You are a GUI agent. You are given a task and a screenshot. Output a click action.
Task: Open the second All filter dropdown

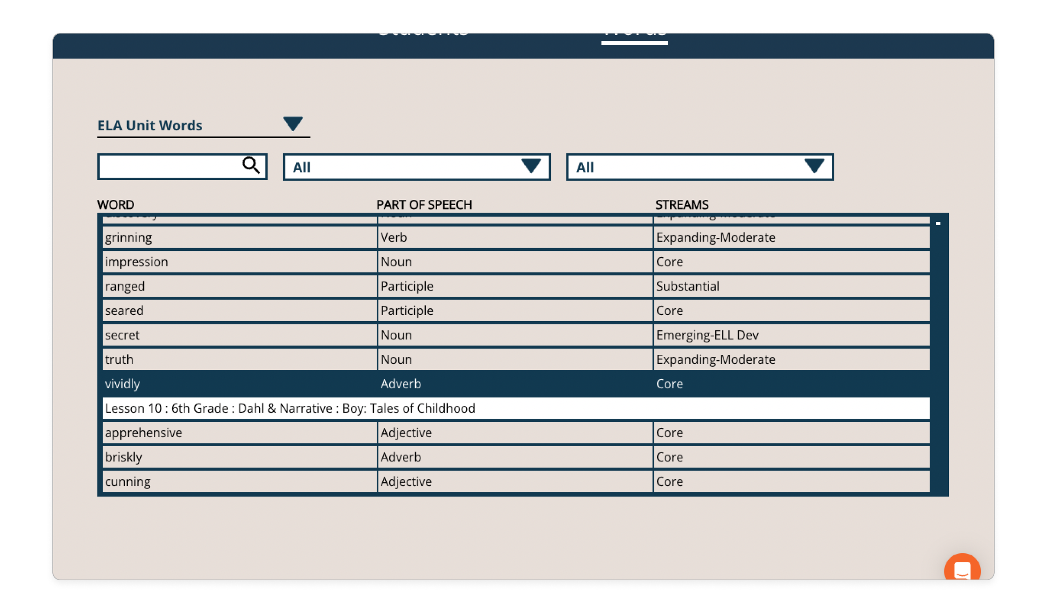(x=813, y=166)
